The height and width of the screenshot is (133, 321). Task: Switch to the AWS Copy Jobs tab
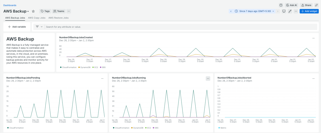point(37,18)
